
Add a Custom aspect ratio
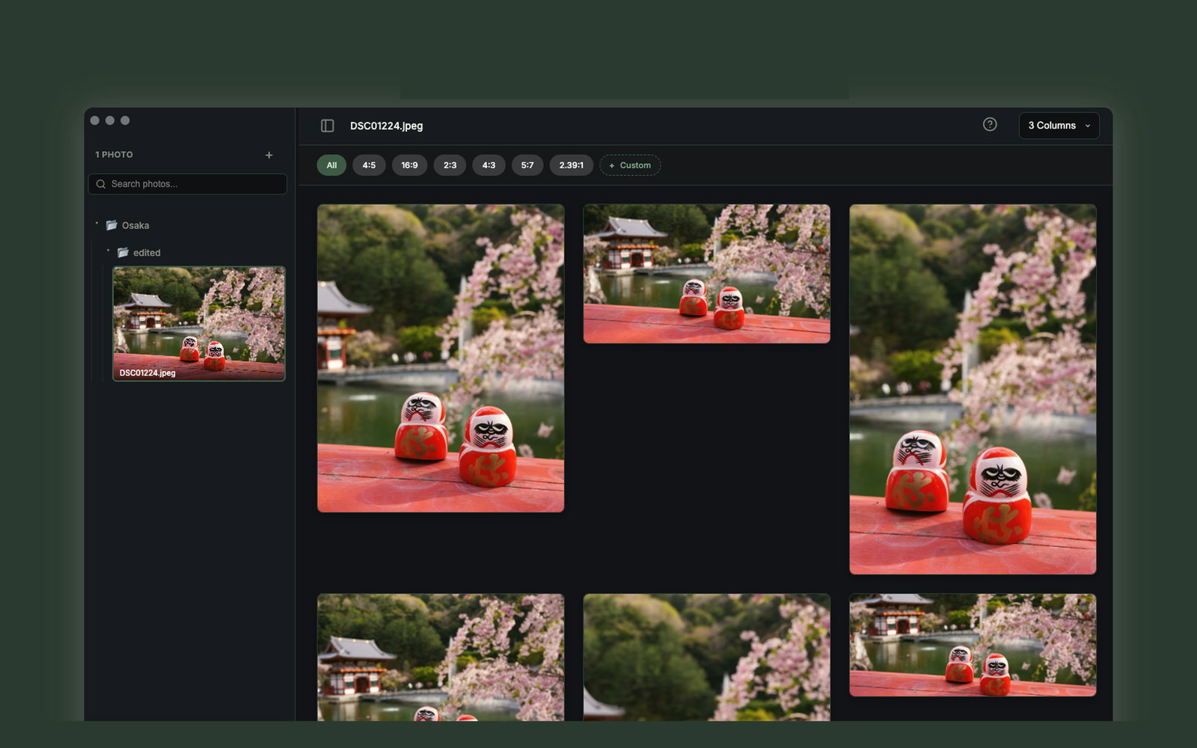coord(630,165)
